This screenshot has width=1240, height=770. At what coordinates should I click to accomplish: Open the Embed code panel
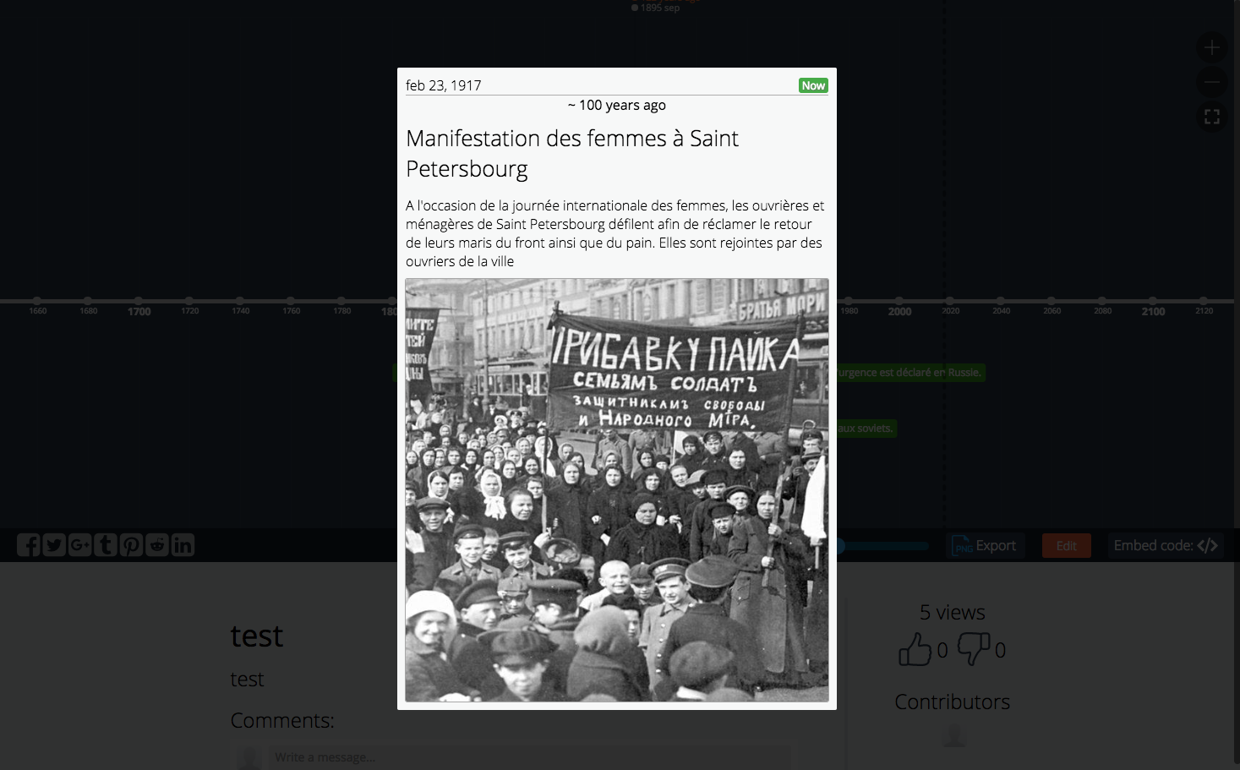click(x=1166, y=545)
